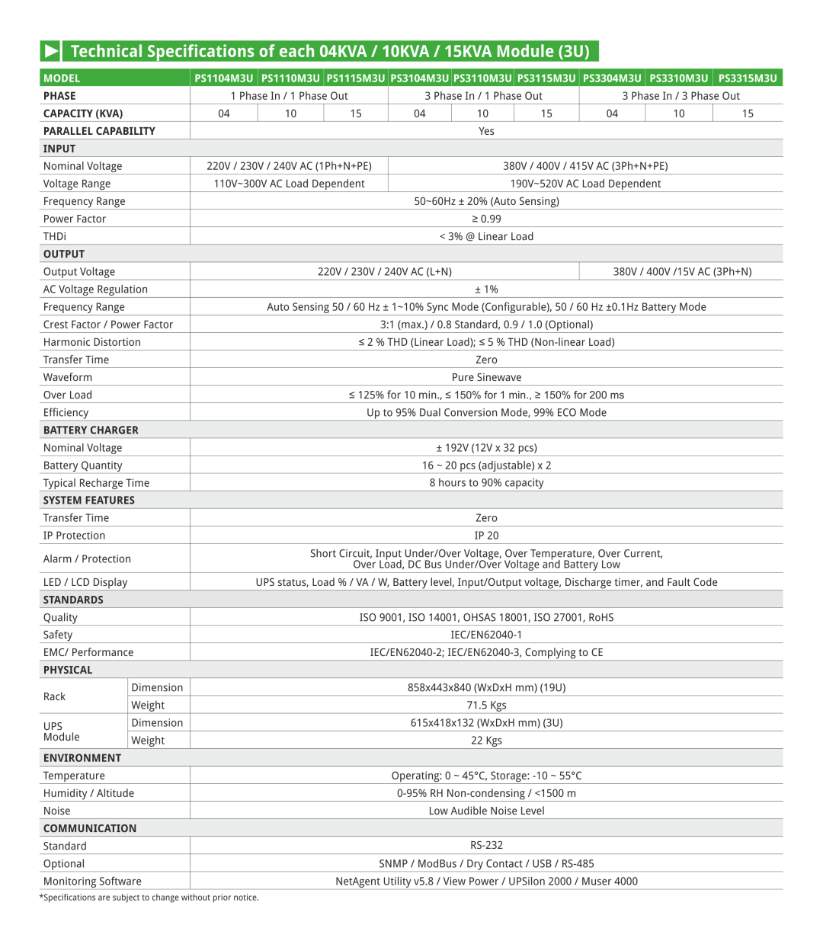Click the 'RS-232' standard value
Screen dimensions: 823x941
click(x=486, y=846)
